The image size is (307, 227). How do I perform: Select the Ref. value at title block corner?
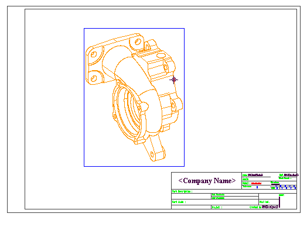(291, 175)
